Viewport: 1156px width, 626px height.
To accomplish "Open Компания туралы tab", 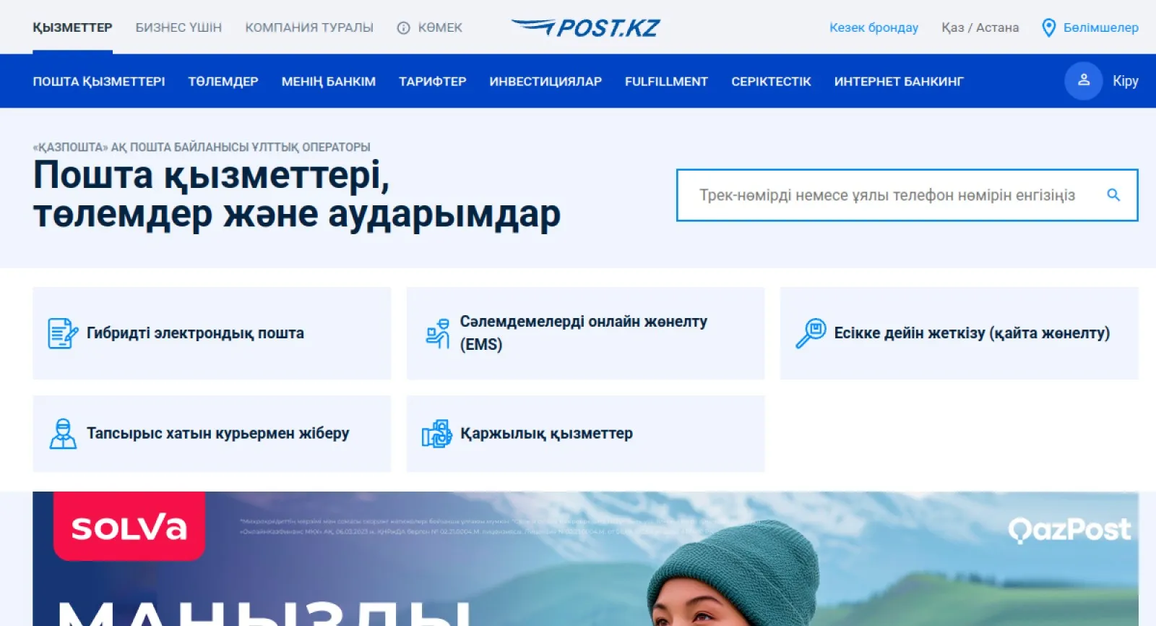I will pyautogui.click(x=309, y=27).
